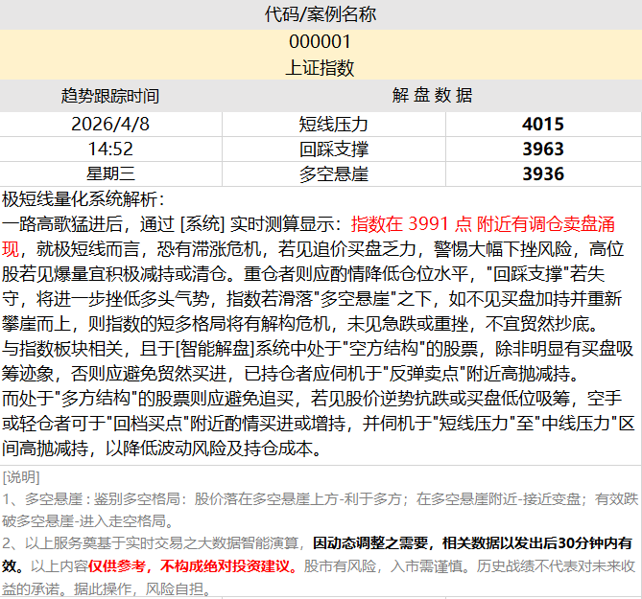The width and height of the screenshot is (642, 599).
Task: Click the gray [说明] label
Action: click(x=21, y=476)
